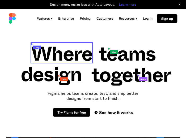Expand the Resources dropdown arrow
The image size is (186, 138).
[x=136, y=19]
